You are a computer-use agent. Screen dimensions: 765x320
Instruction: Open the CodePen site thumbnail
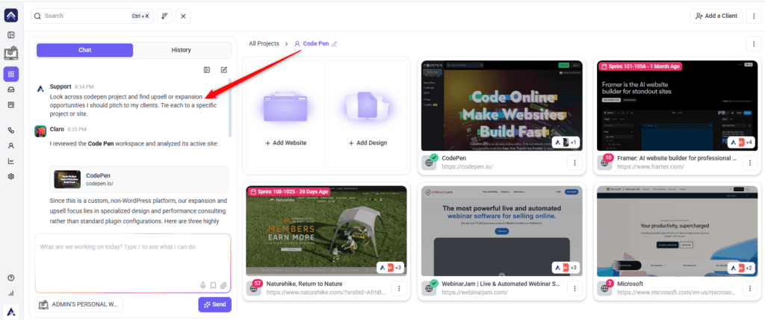[x=502, y=106]
